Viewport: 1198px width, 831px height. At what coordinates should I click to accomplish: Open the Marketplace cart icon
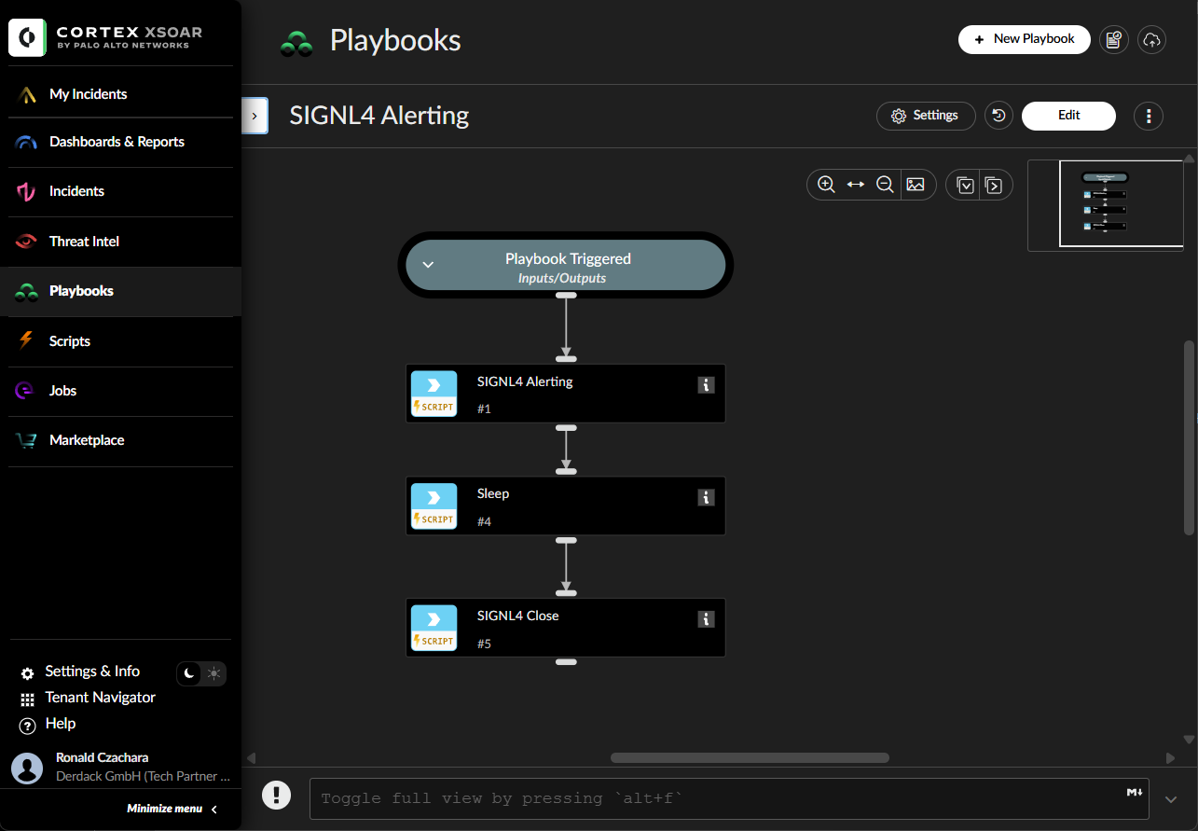(26, 440)
